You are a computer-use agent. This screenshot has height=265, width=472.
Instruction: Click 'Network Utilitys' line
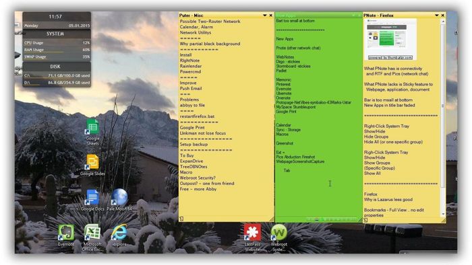click(x=196, y=32)
